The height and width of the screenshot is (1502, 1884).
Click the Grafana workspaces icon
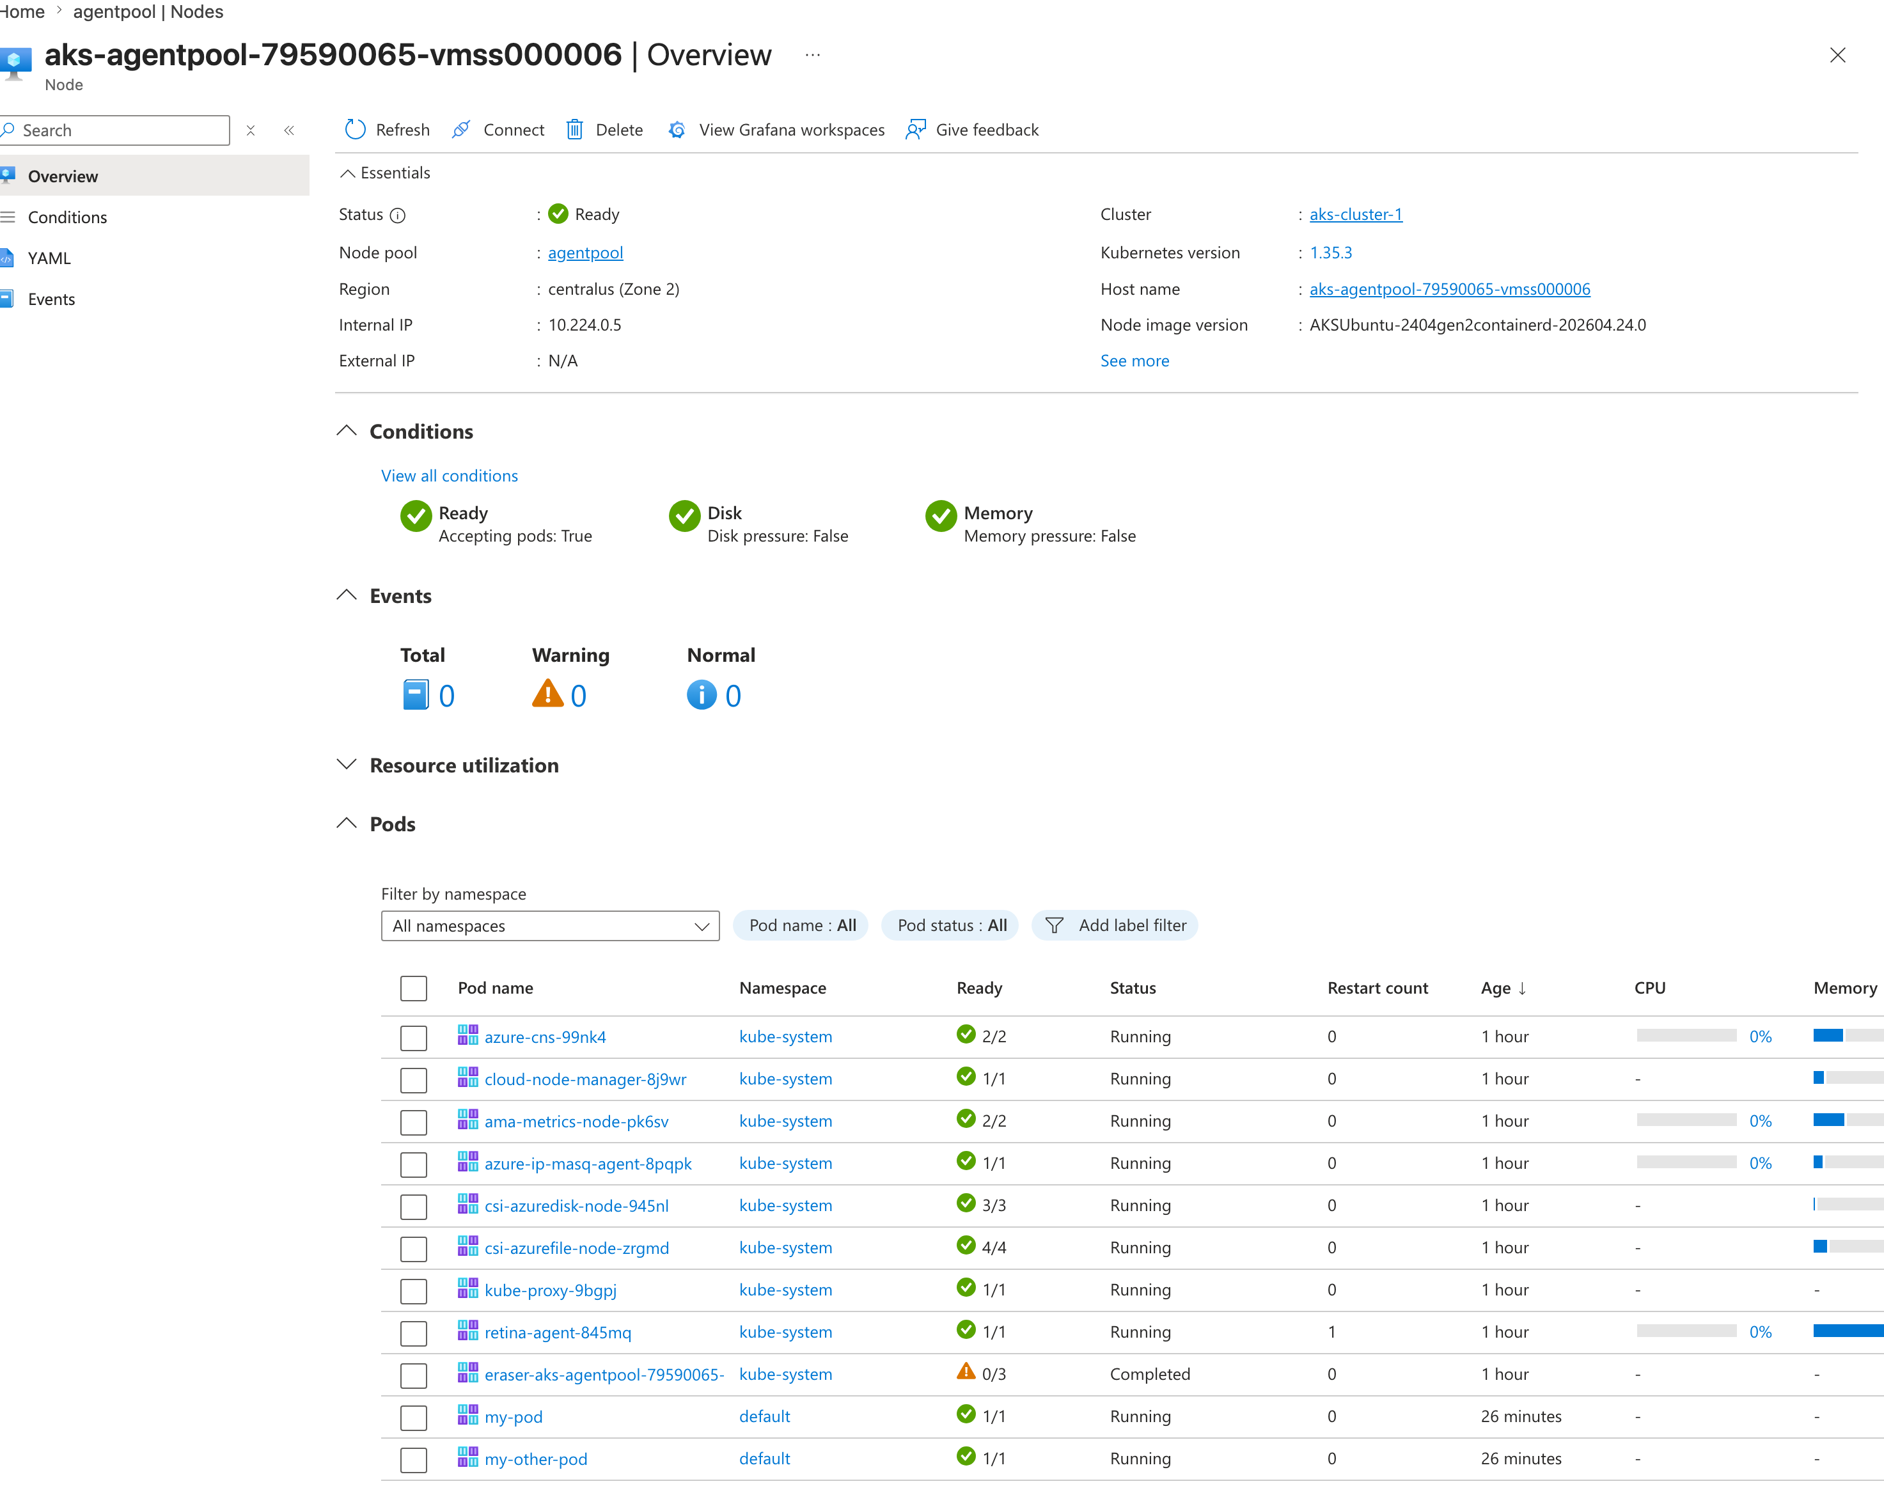point(677,129)
